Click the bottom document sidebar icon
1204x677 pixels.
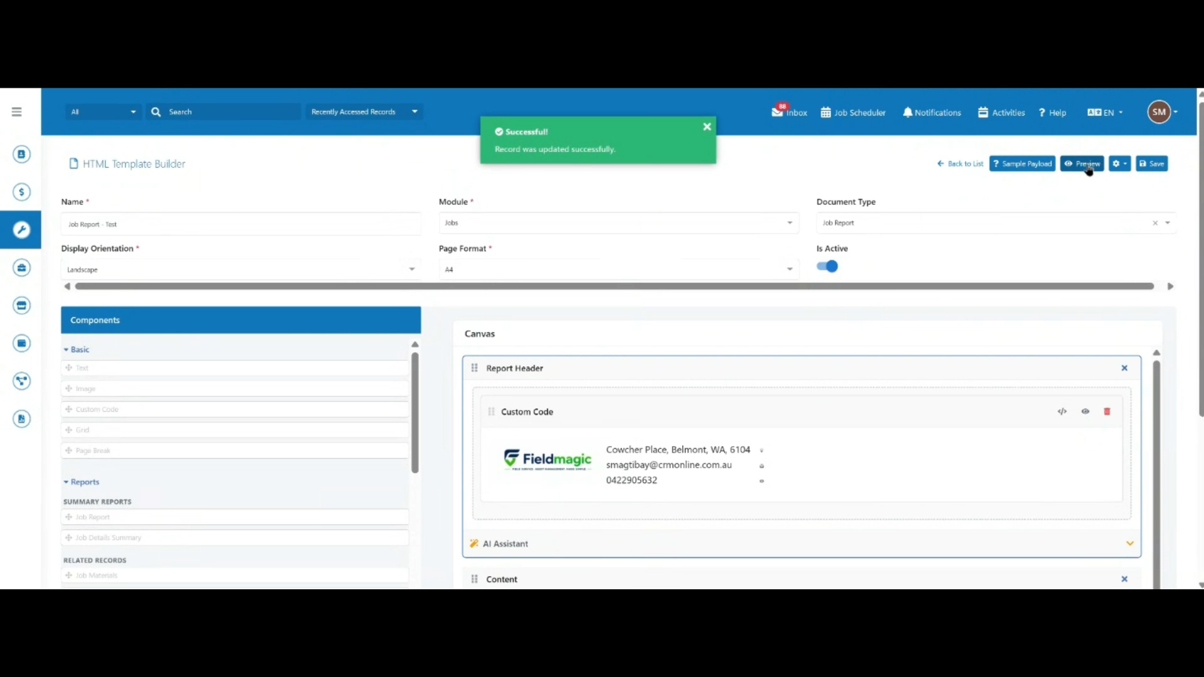22,419
